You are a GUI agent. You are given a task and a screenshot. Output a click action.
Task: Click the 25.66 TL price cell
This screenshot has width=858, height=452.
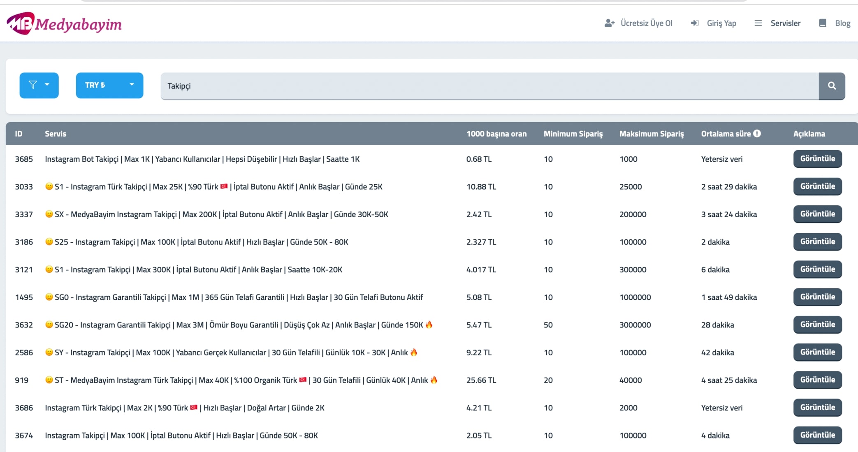(481, 380)
